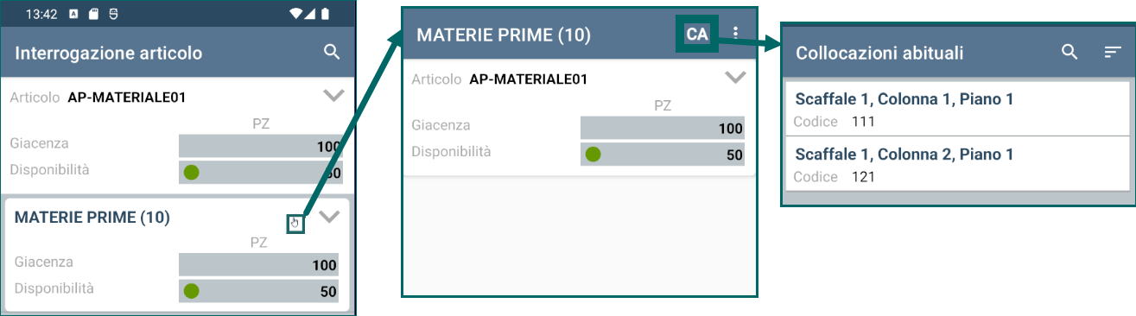Click the CA button in MATERIE PRIME header
Screen dimensions: 1136x316
click(696, 34)
